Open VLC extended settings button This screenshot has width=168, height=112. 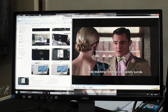click(x=85, y=87)
